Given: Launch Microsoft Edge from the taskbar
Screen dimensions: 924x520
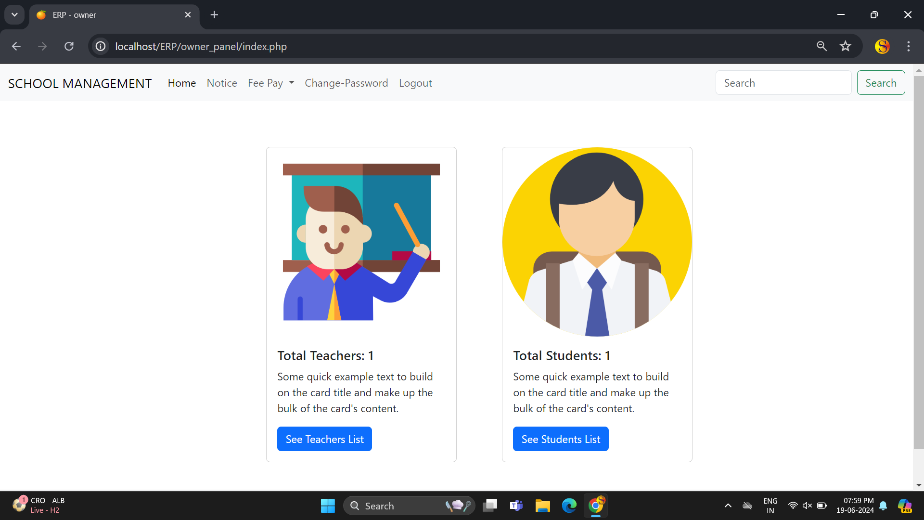Looking at the screenshot, I should [569, 506].
